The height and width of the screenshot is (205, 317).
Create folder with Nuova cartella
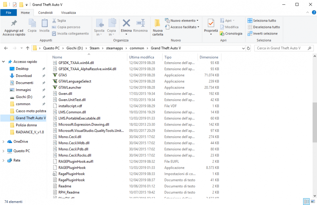click(158, 28)
